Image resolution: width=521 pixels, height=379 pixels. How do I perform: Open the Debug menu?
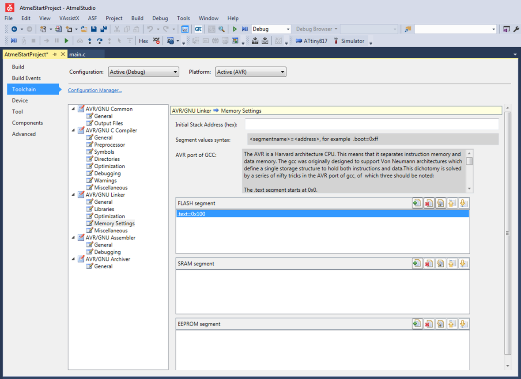pos(160,18)
